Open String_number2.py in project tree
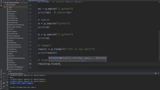Screen dimensions: 160x90 tap(14, 69)
